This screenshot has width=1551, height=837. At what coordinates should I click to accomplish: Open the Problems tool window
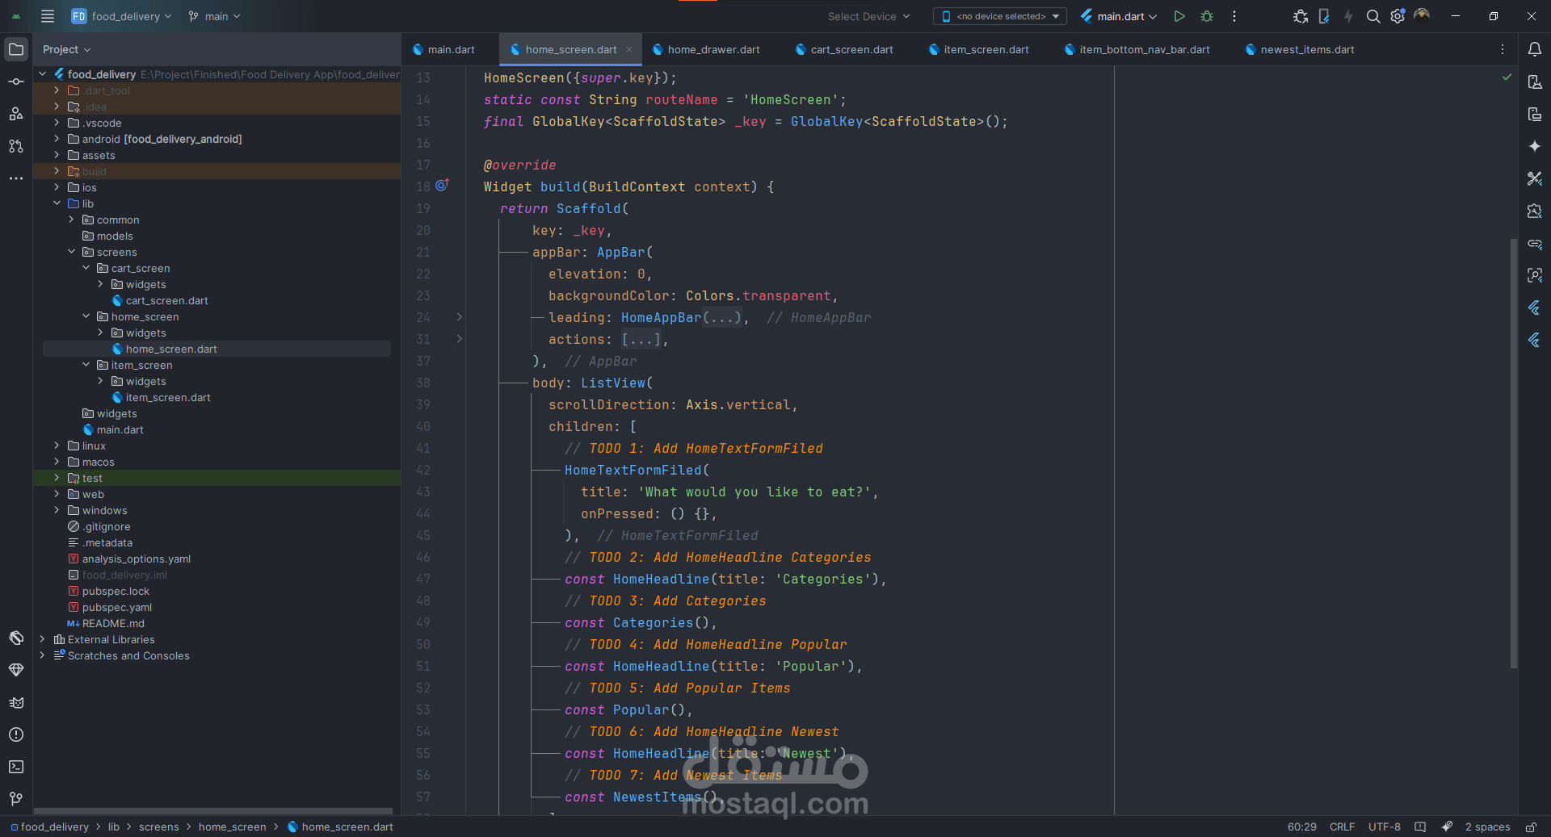tap(16, 734)
